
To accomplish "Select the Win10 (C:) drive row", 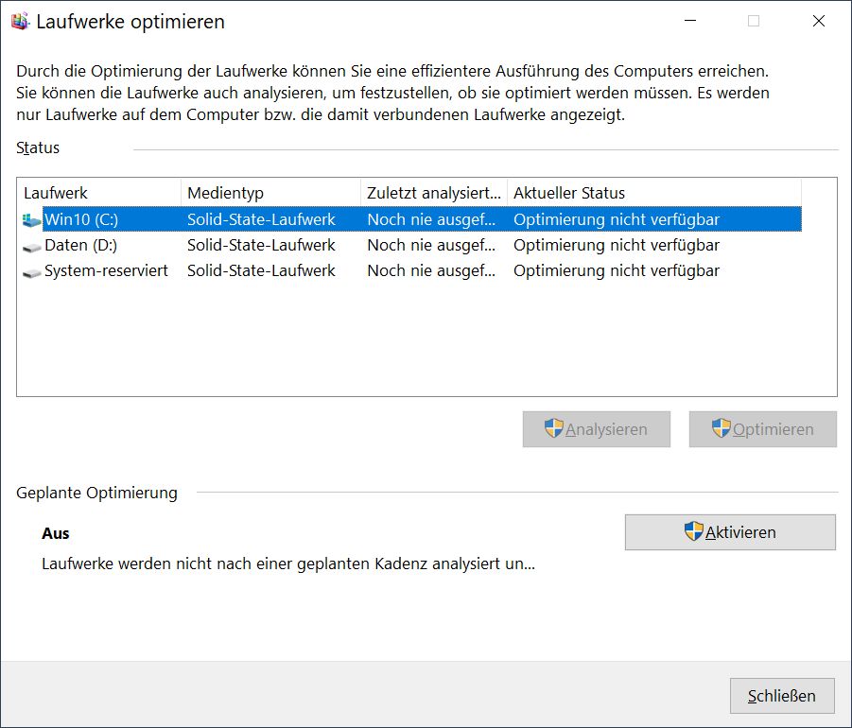I will coord(412,219).
